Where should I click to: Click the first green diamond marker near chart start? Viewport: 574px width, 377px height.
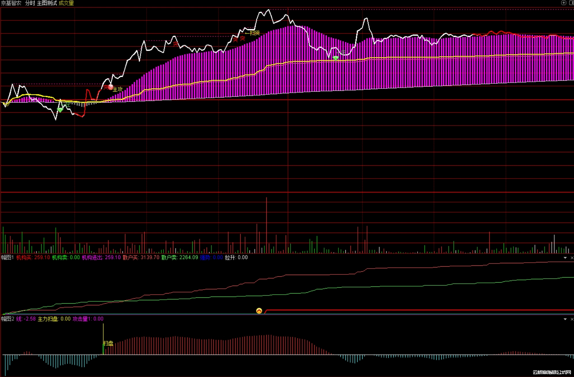(60, 110)
